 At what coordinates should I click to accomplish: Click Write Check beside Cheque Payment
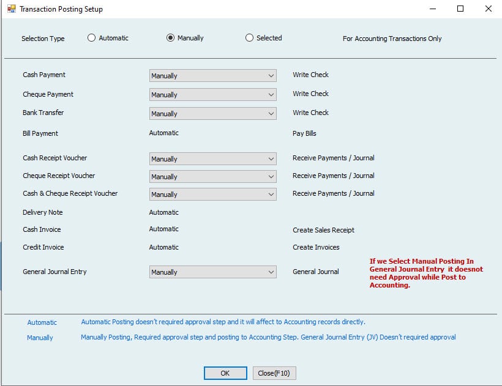click(x=310, y=94)
